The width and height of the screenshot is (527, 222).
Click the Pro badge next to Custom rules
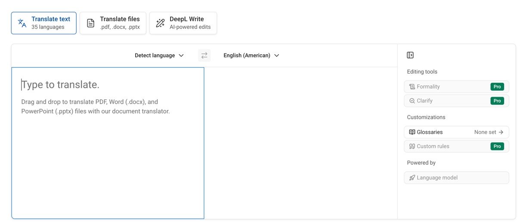497,146
